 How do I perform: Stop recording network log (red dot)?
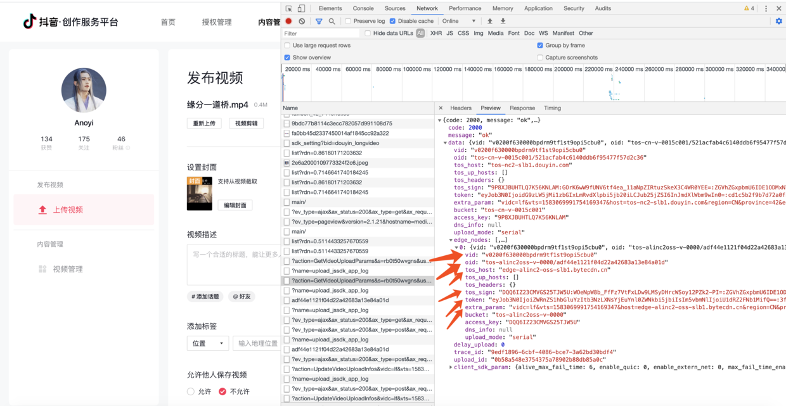click(x=289, y=21)
